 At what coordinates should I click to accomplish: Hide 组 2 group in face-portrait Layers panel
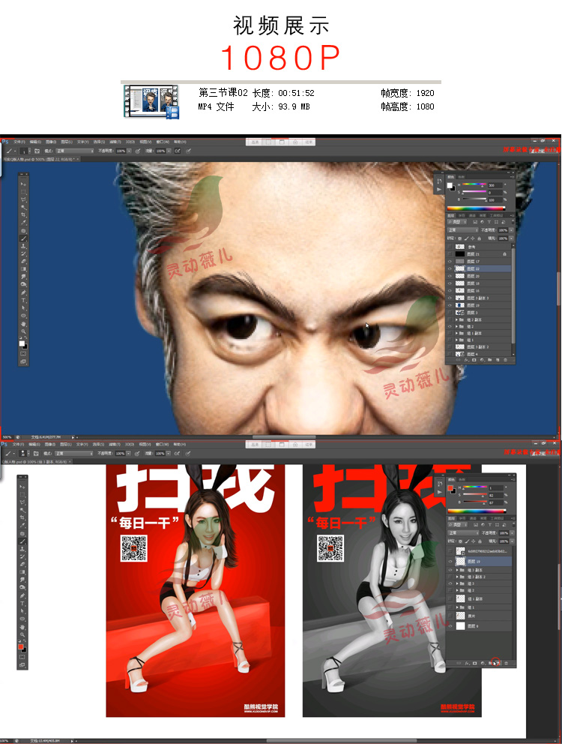point(450,326)
